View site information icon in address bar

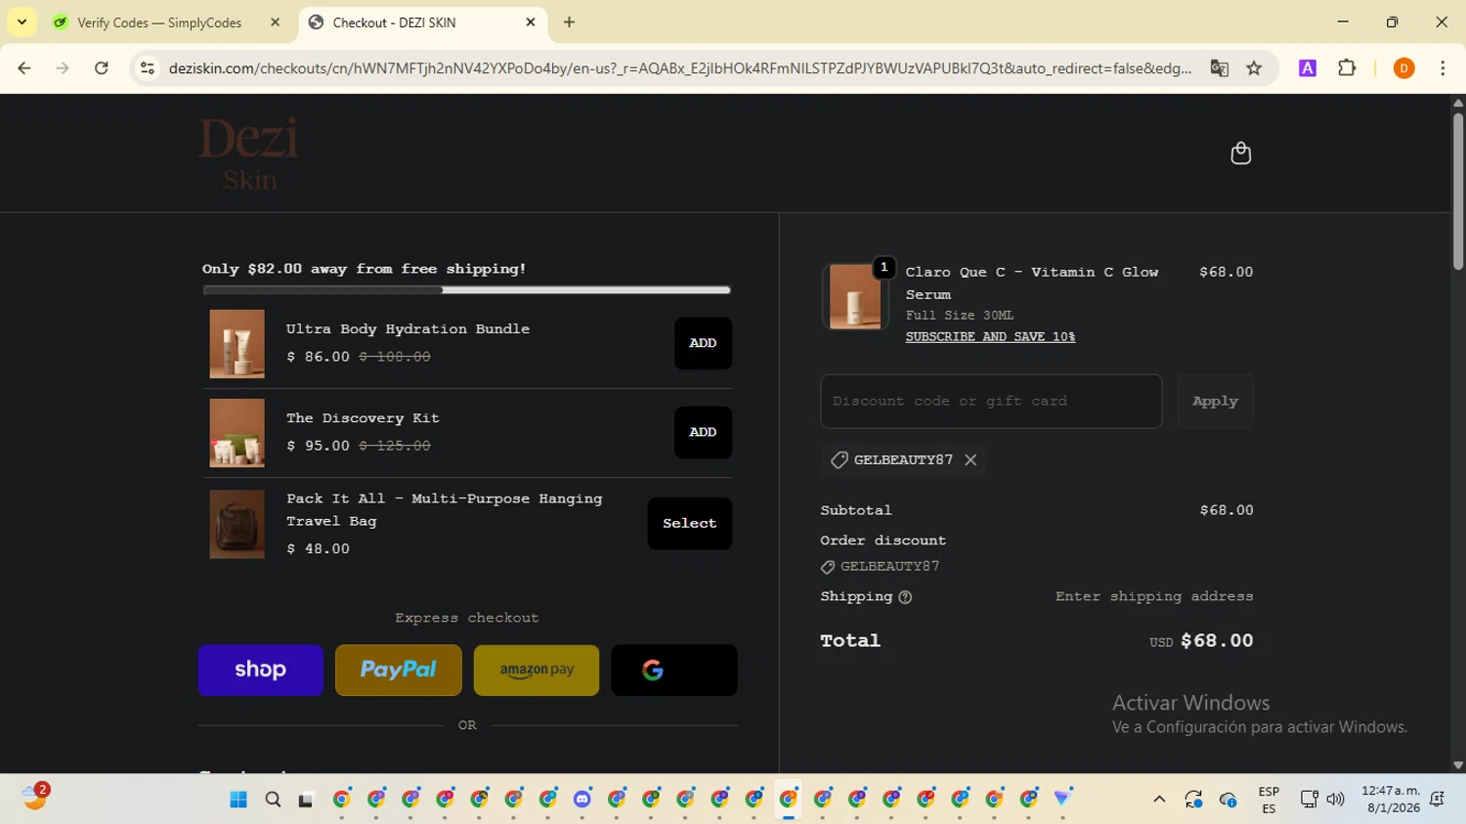(148, 68)
